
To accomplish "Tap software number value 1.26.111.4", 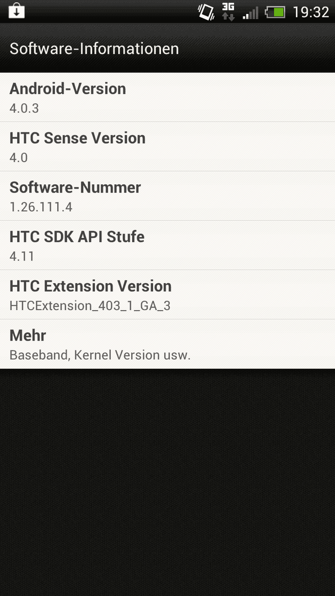I will (41, 207).
